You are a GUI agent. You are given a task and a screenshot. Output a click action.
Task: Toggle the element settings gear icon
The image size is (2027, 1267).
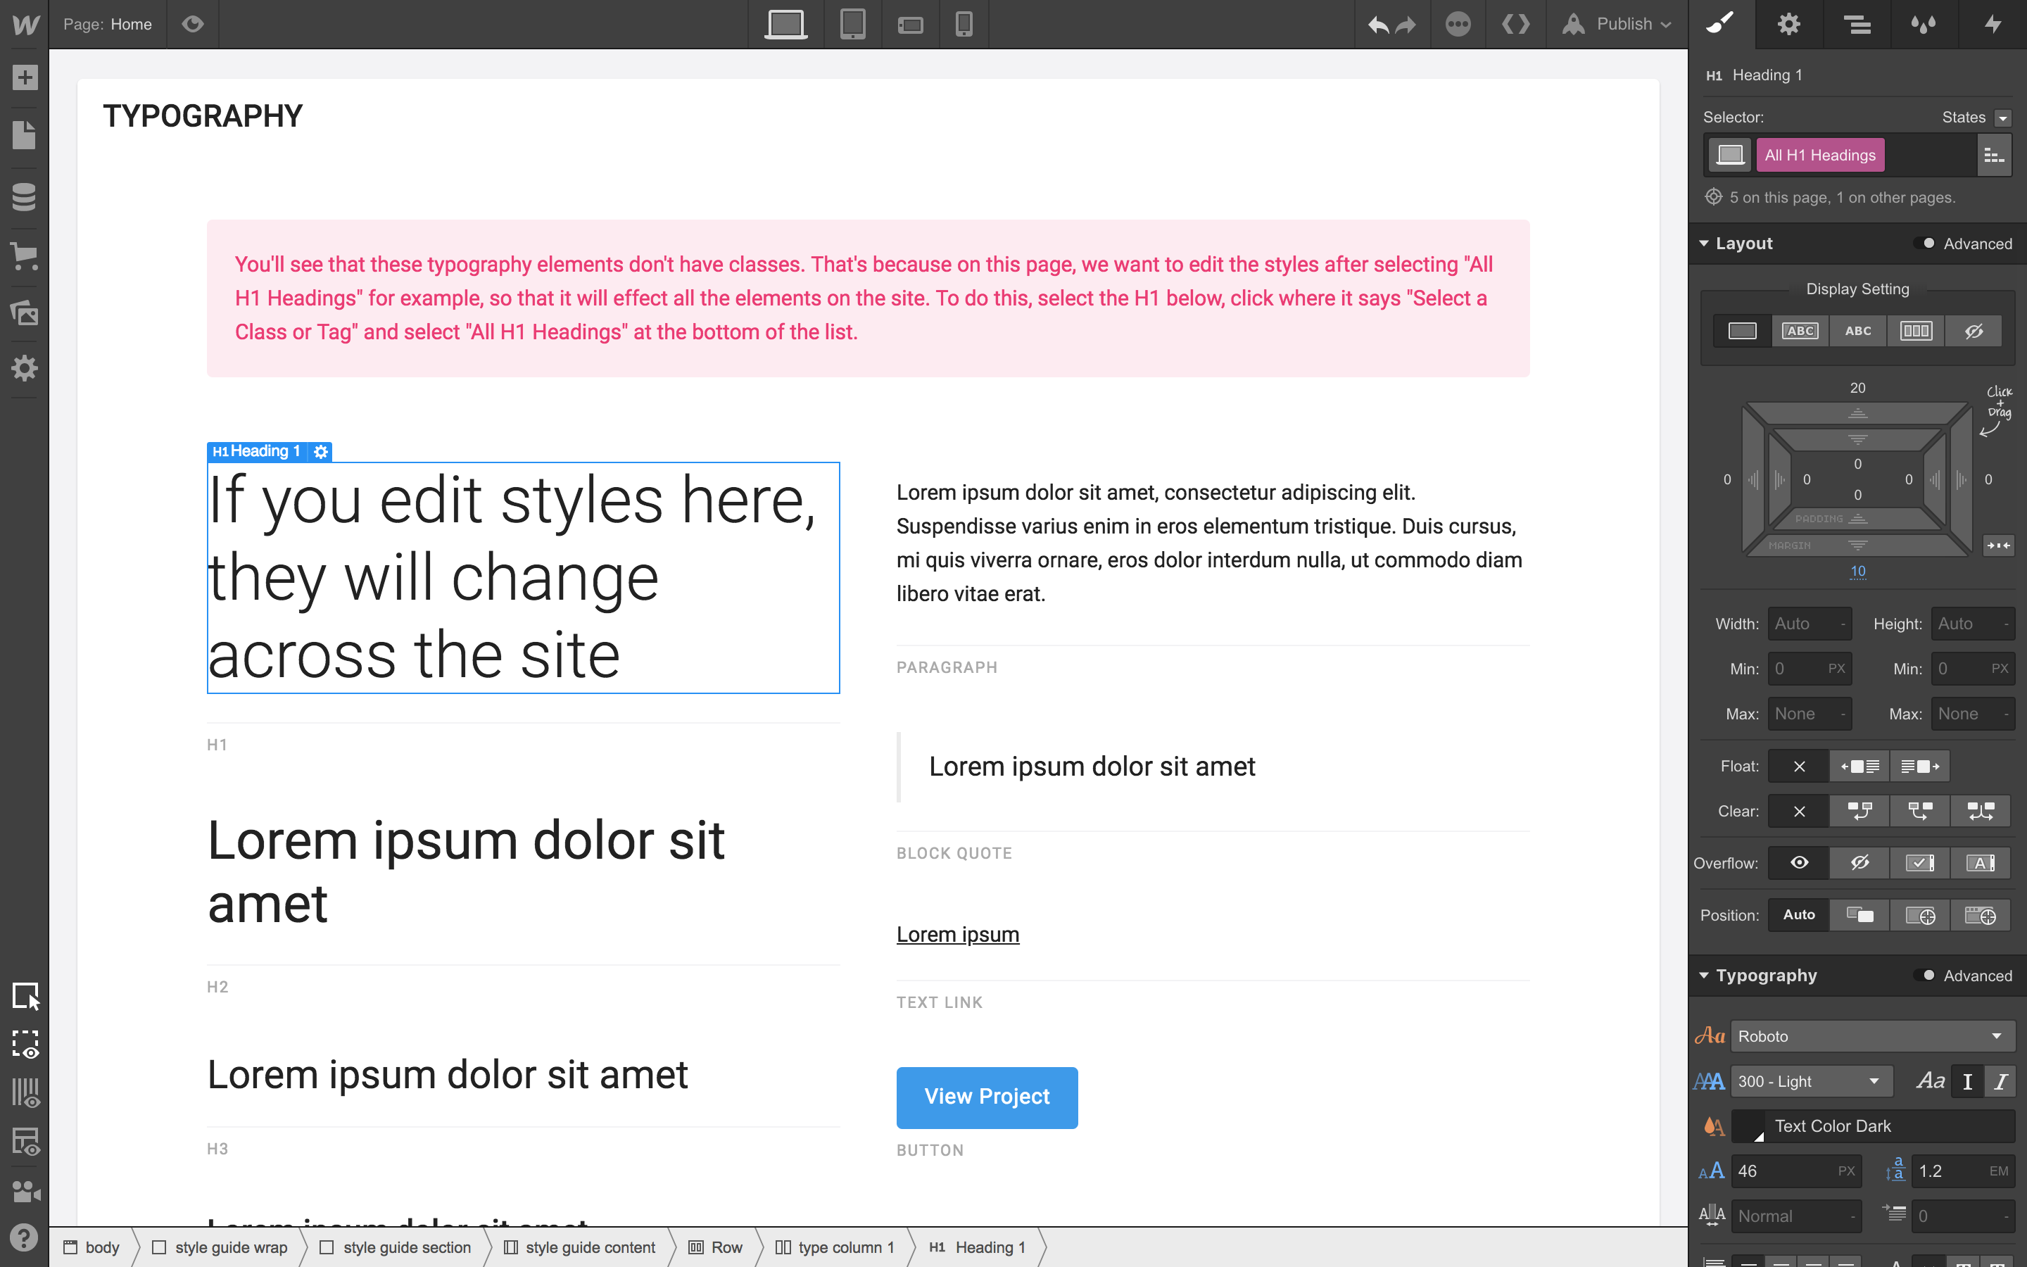click(320, 451)
